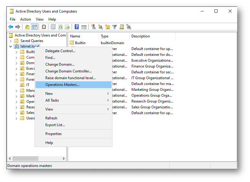Click the blue Back arrow in the toolbar
Viewport: 250px width, 182px height.
(11, 27)
